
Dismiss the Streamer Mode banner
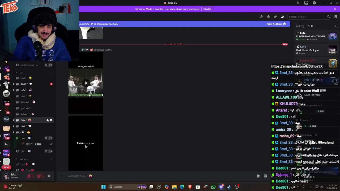(x=335, y=9)
